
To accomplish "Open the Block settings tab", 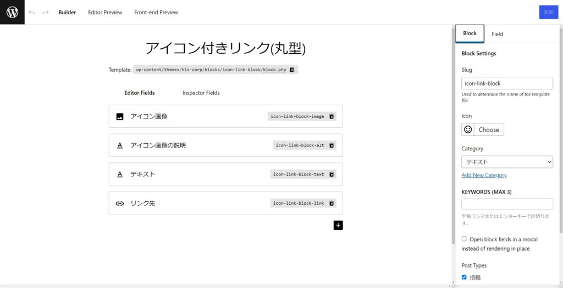I will [470, 33].
